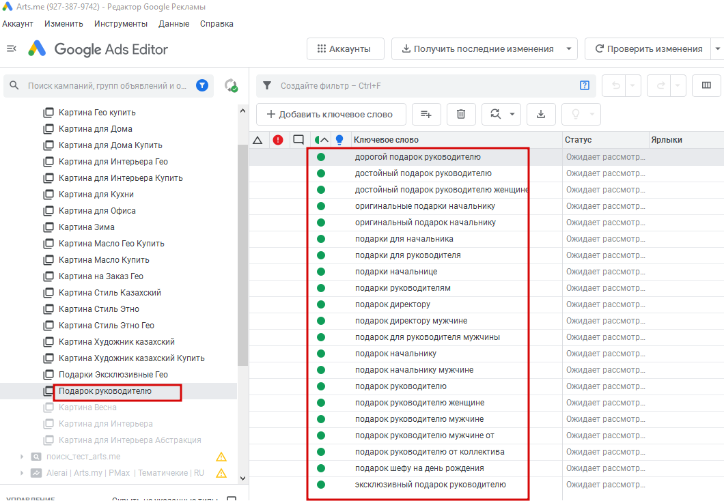The height and width of the screenshot is (501, 724).
Task: Select keyword подарки начальнице
Action: point(396,272)
